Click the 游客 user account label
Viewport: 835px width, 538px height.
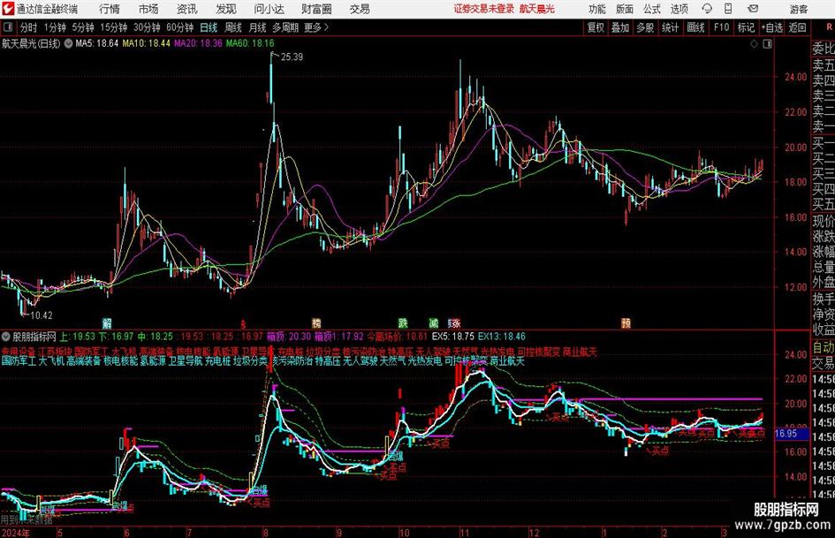pyautogui.click(x=799, y=9)
